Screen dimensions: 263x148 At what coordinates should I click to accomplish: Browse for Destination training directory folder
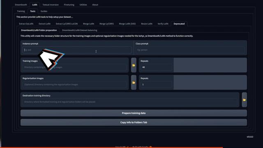coord(244,99)
